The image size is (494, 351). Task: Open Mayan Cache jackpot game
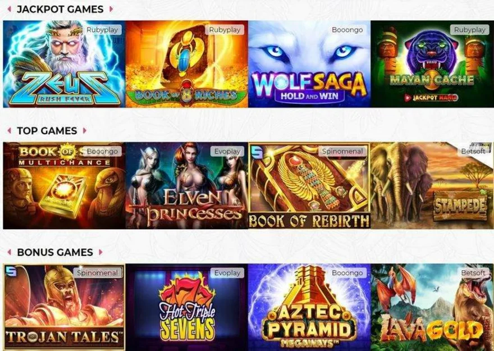click(x=432, y=64)
